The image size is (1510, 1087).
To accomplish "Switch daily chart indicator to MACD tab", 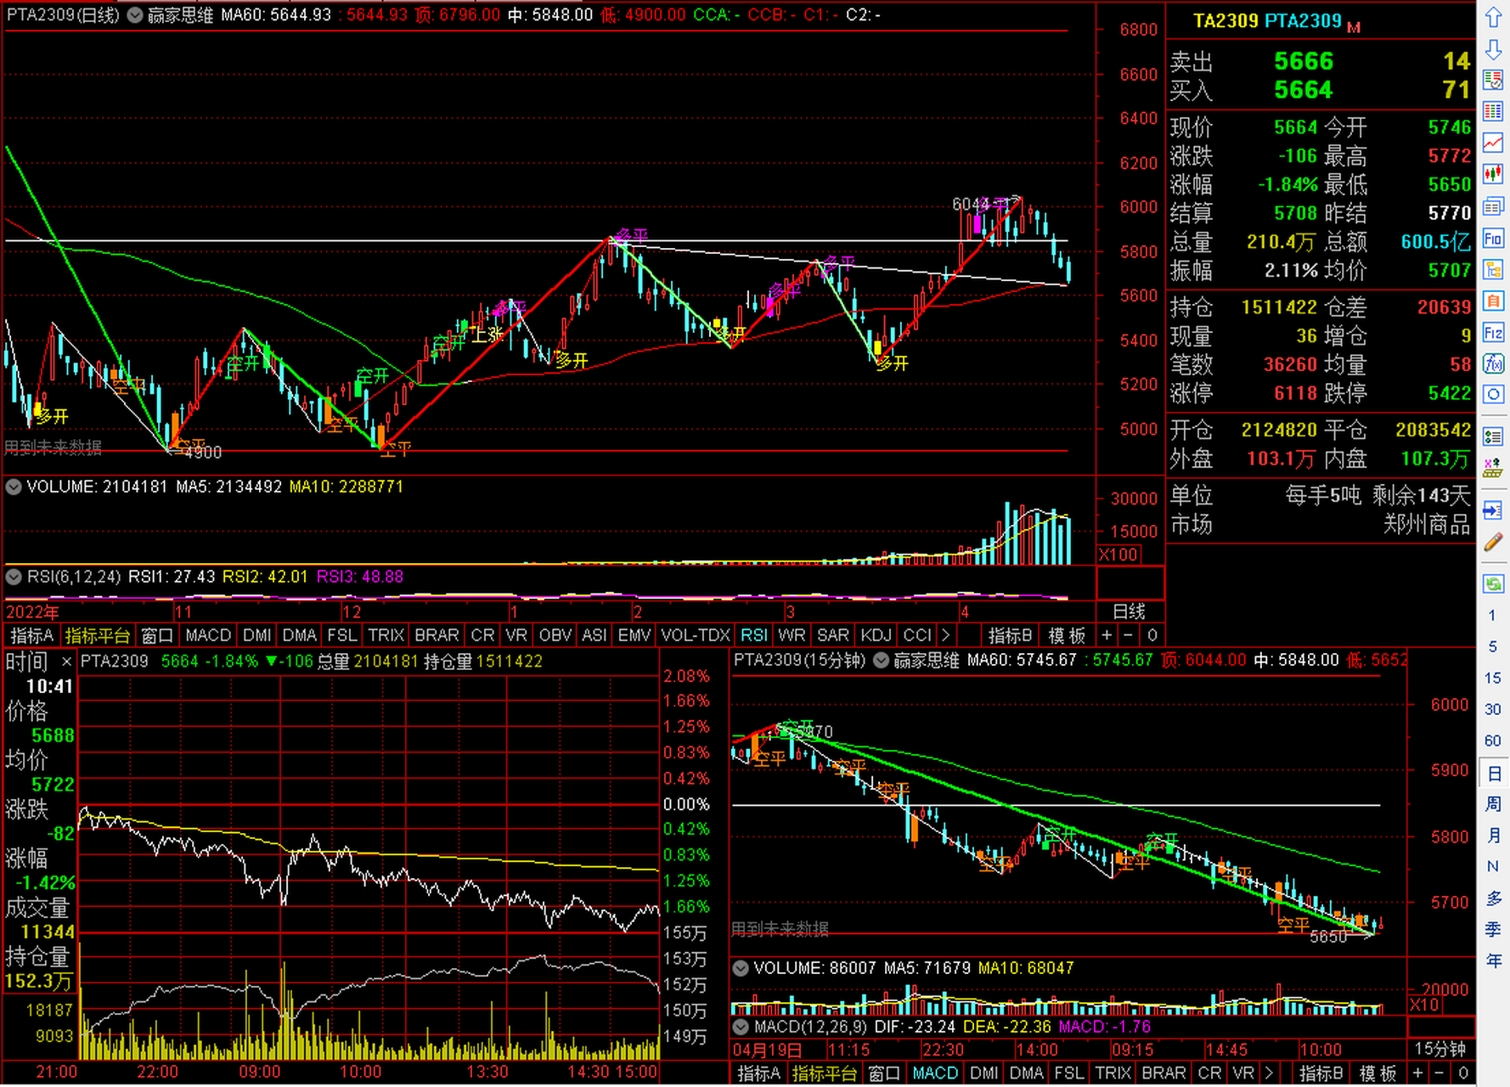I will pos(208,635).
